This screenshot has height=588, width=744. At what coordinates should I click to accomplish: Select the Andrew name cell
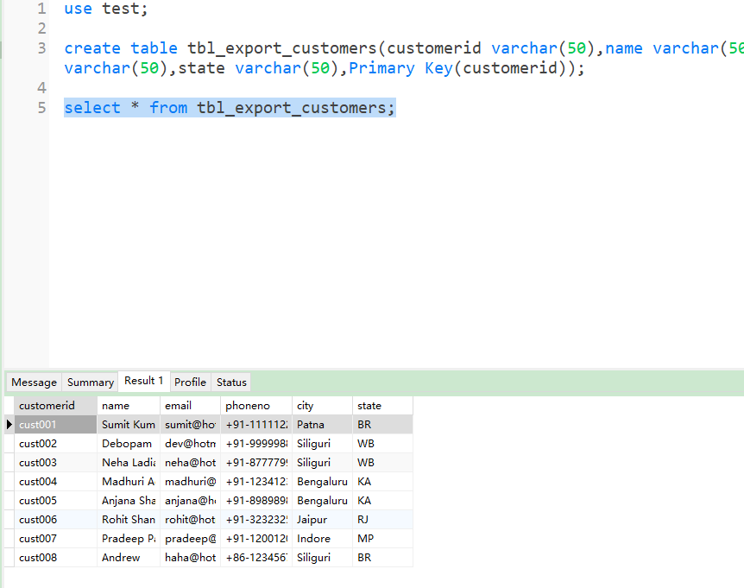(x=128, y=558)
